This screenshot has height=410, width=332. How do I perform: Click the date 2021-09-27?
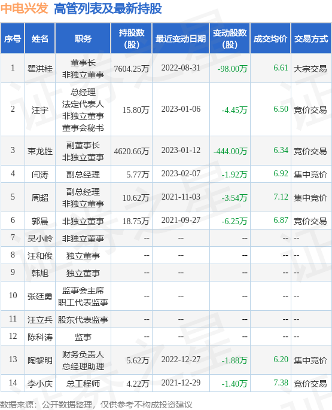tap(181, 220)
